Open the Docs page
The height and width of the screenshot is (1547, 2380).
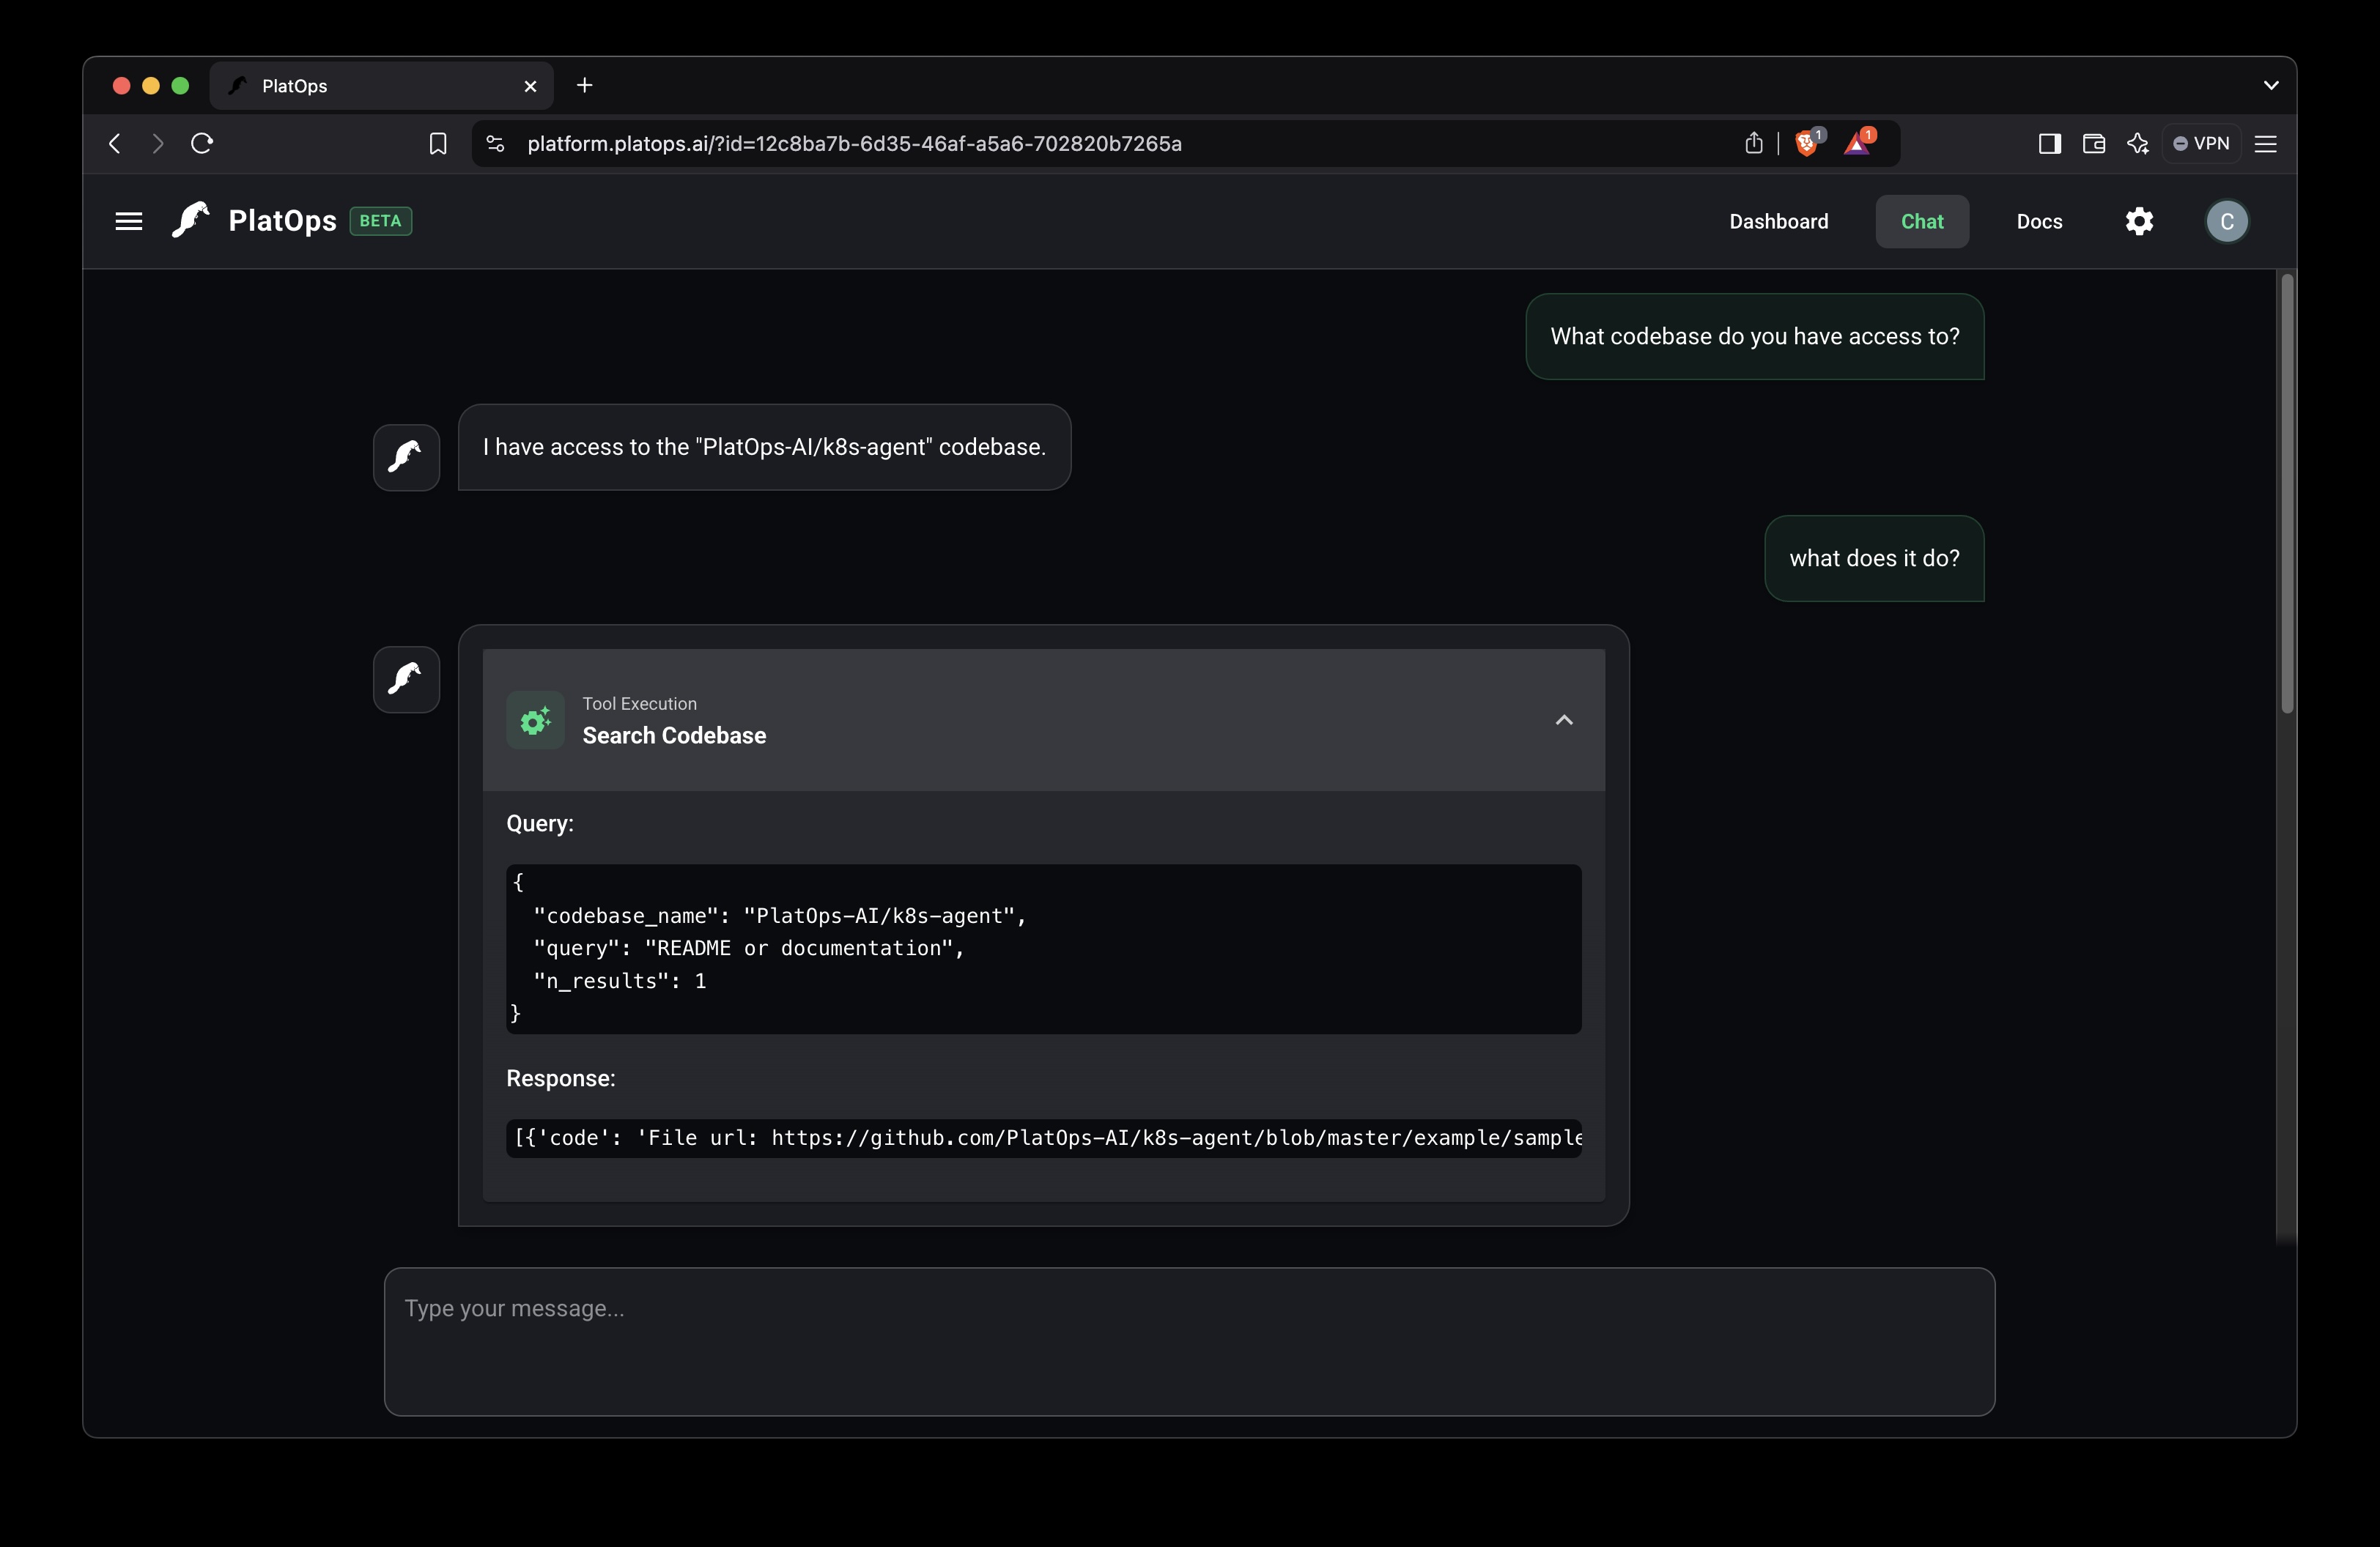(x=2039, y=222)
